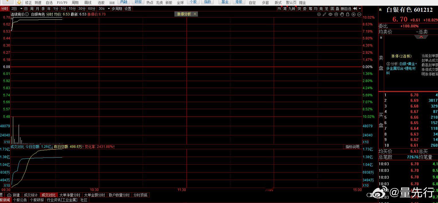Click the R badge beside 白银有色
Screen dimensions: 438x203
click(380, 10)
